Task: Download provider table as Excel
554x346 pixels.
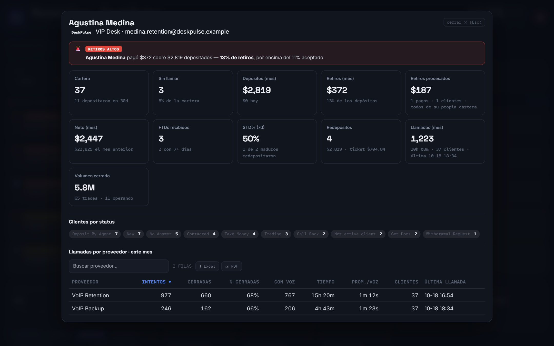Action: pyautogui.click(x=207, y=266)
